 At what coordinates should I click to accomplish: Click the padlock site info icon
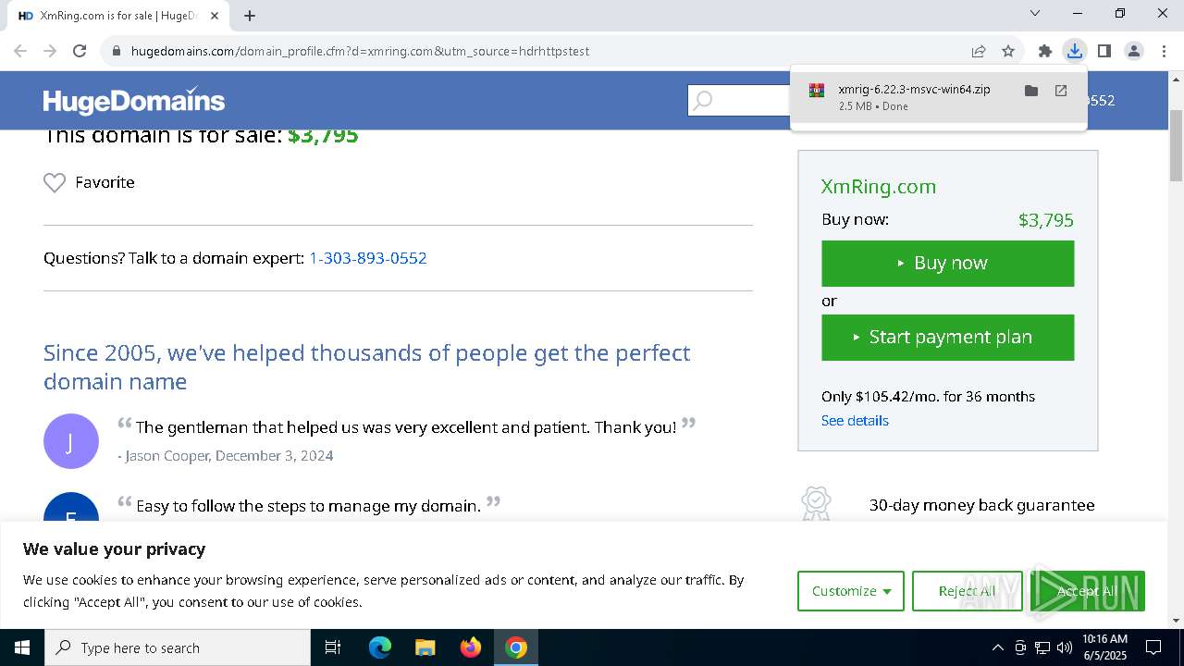117,51
